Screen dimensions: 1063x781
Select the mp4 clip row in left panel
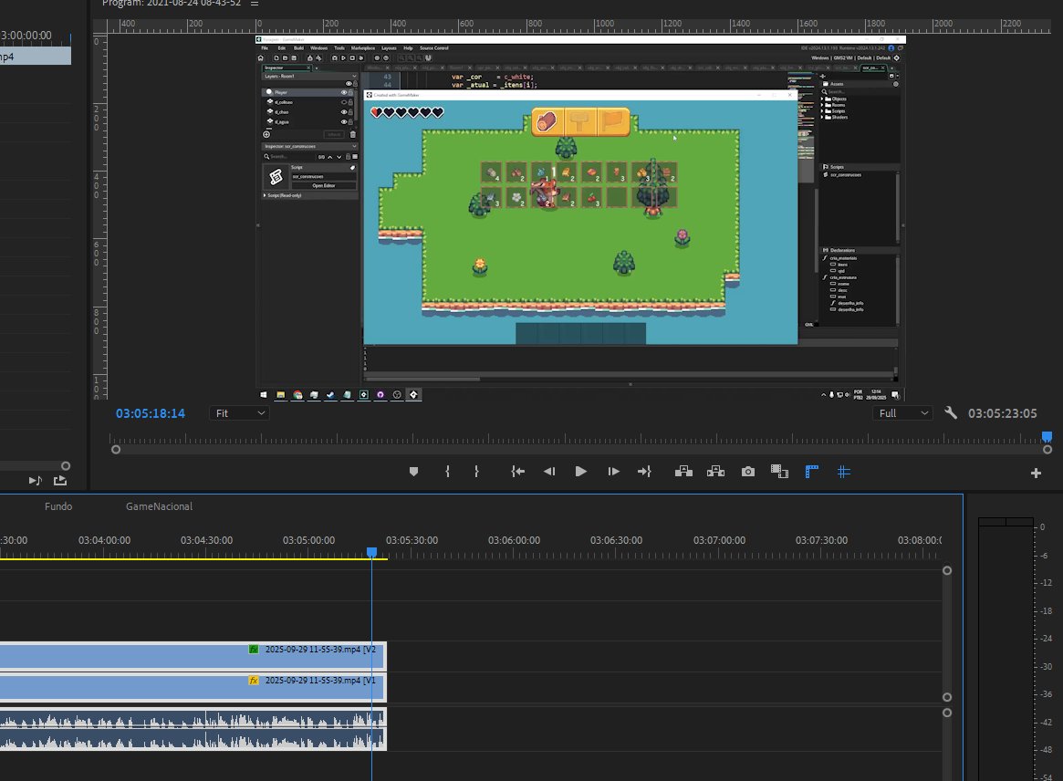(x=36, y=57)
